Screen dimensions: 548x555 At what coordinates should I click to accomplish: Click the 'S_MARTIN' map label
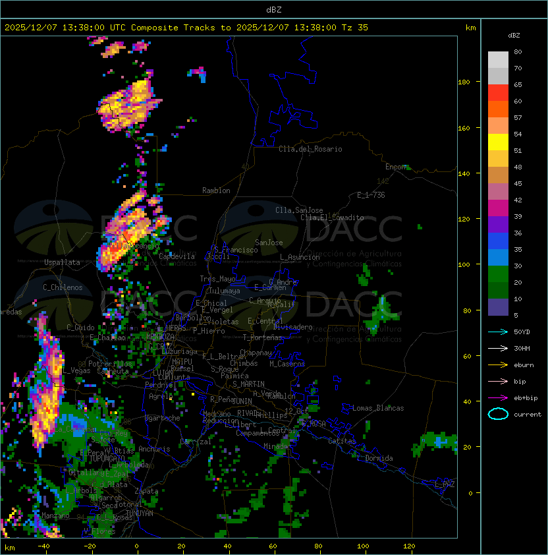click(248, 384)
